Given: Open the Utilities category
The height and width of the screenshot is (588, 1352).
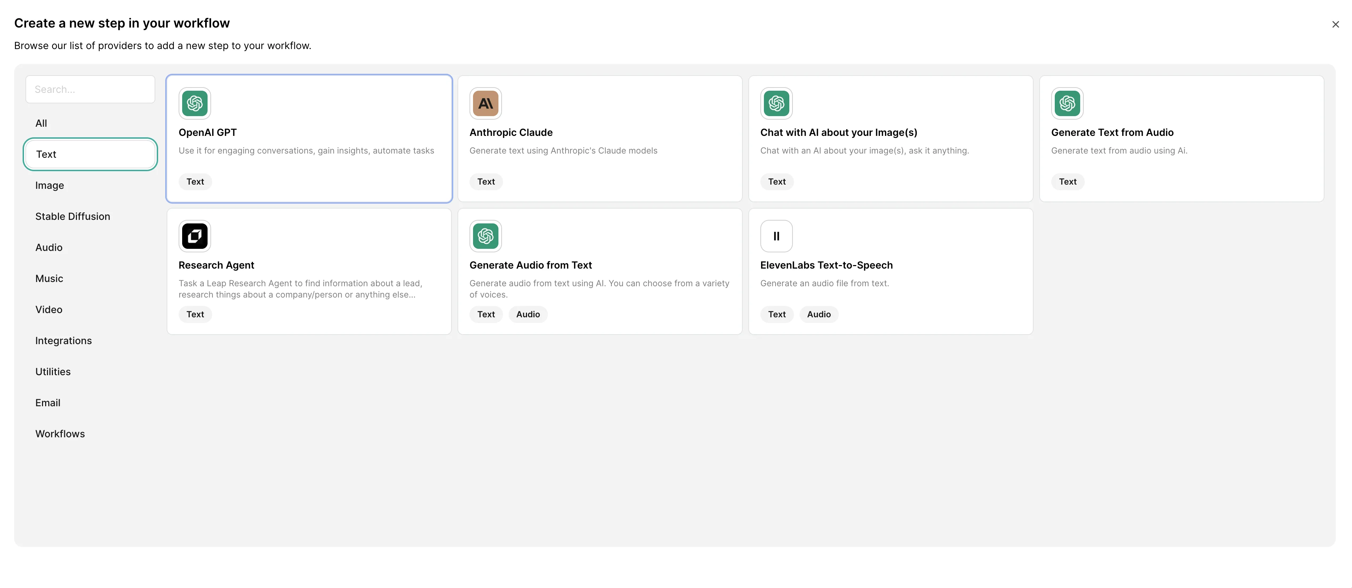Looking at the screenshot, I should [x=53, y=372].
